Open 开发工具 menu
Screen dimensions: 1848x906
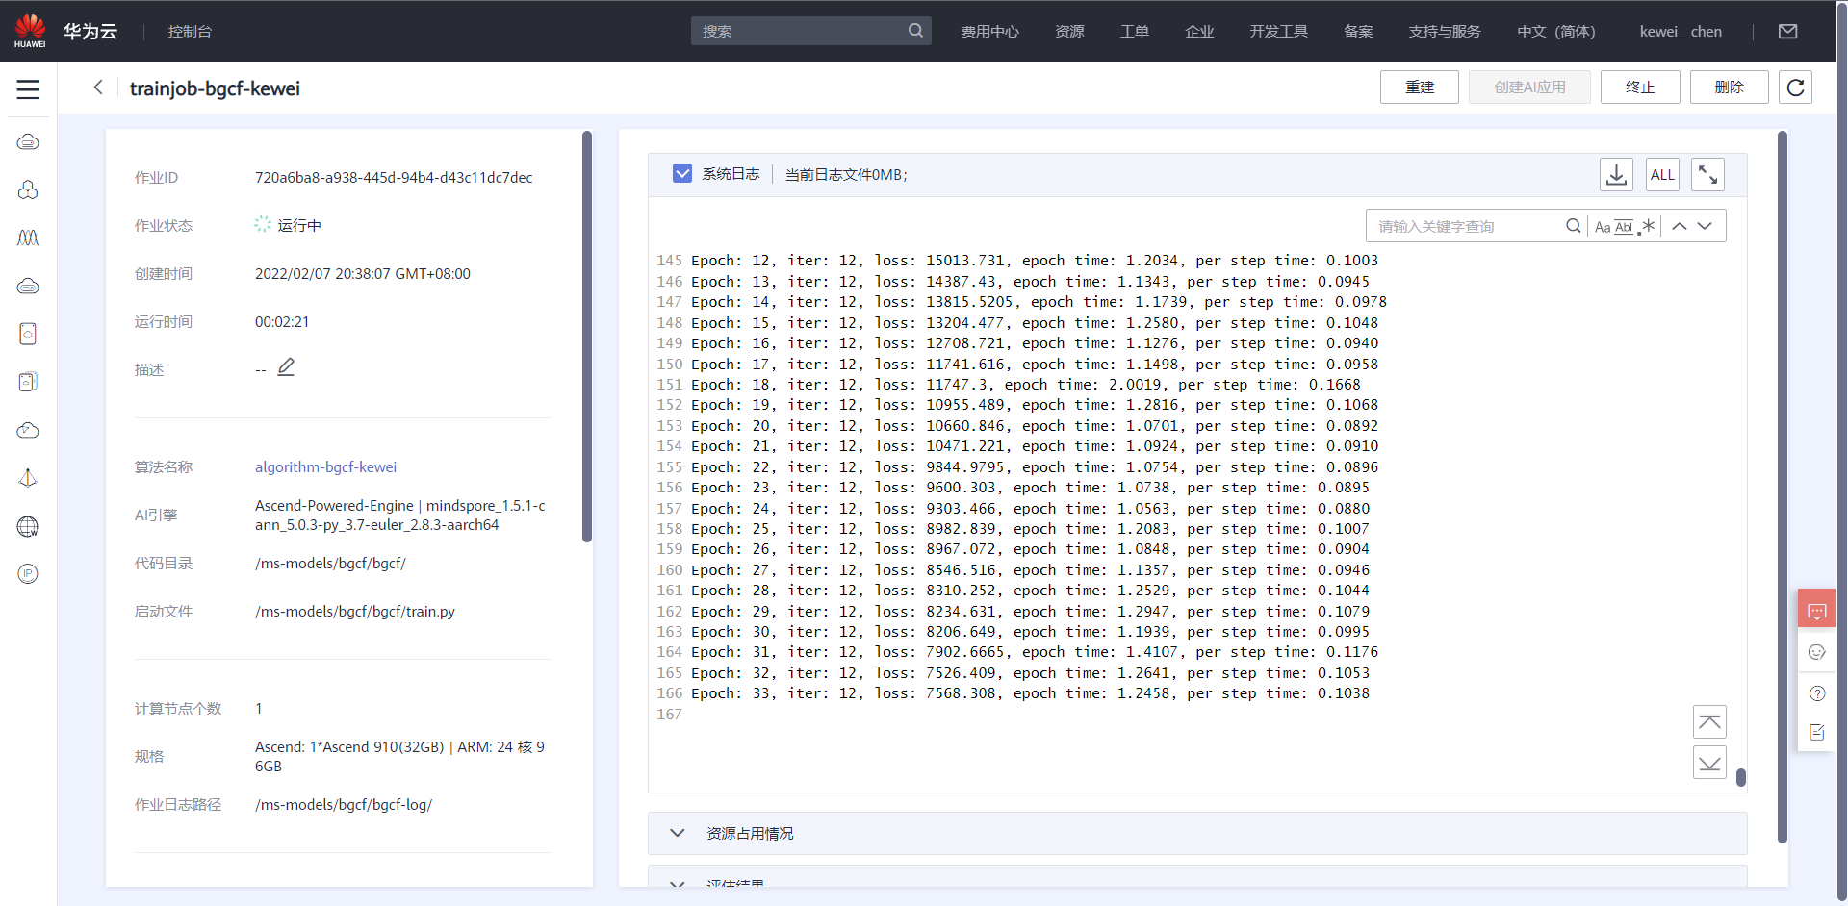pyautogui.click(x=1278, y=31)
